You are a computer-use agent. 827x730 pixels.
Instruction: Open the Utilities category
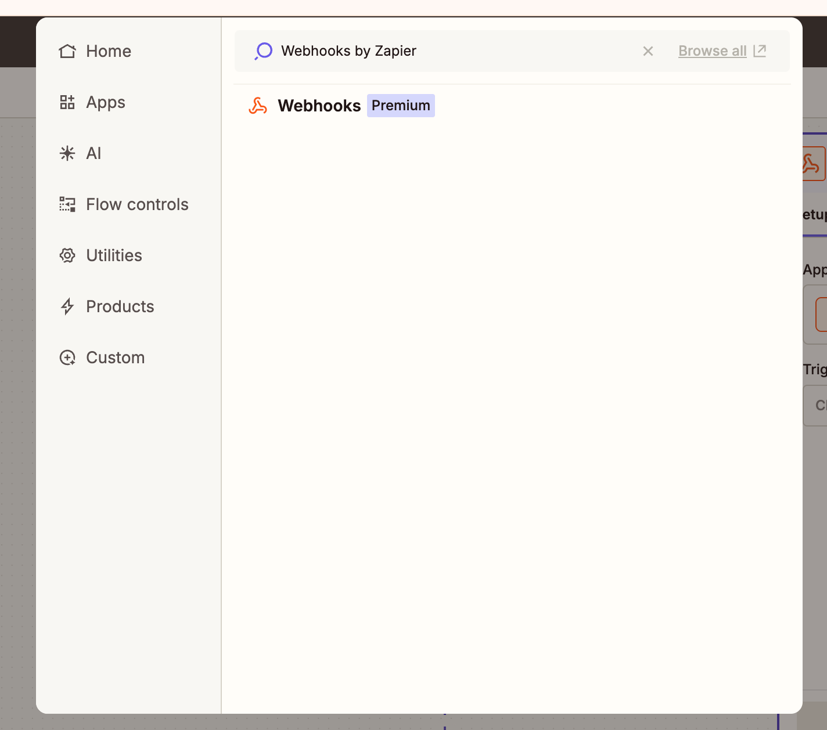[114, 255]
